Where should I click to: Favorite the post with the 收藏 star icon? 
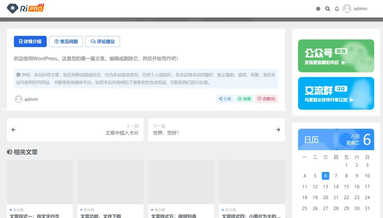click(244, 99)
